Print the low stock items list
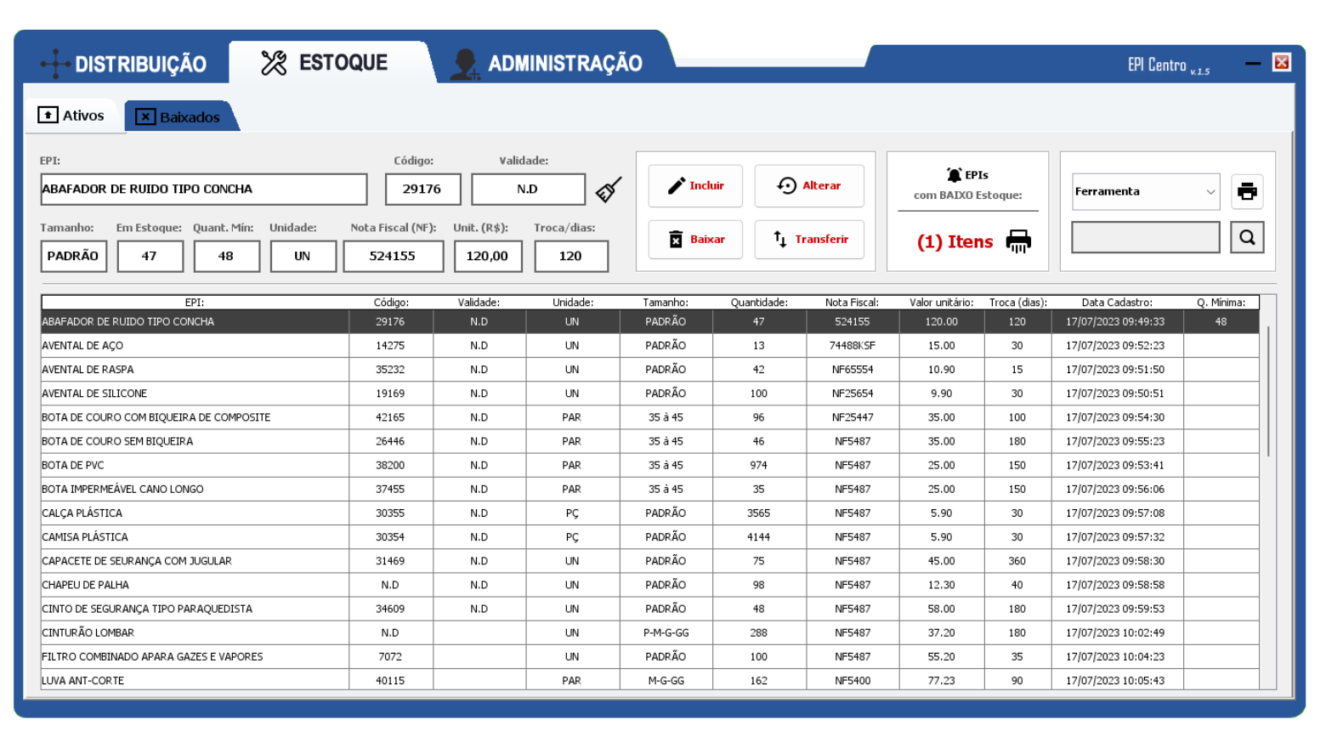The height and width of the screenshot is (748, 1326). point(1017,241)
